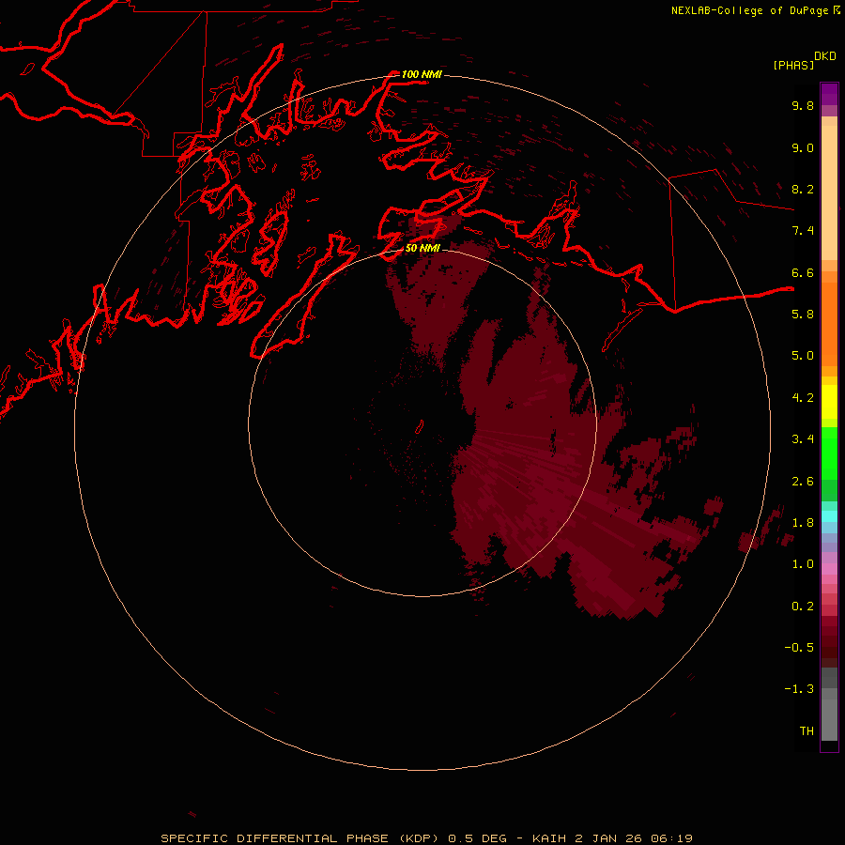Click the gray bottom segment of color bar
Screen dimensions: 845x845
coord(829,720)
